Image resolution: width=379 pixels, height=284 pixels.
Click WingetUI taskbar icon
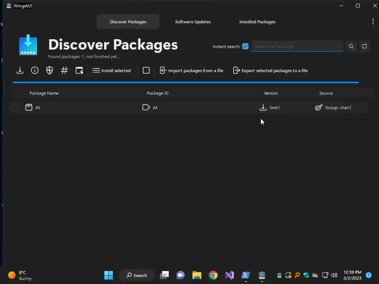pos(262,275)
